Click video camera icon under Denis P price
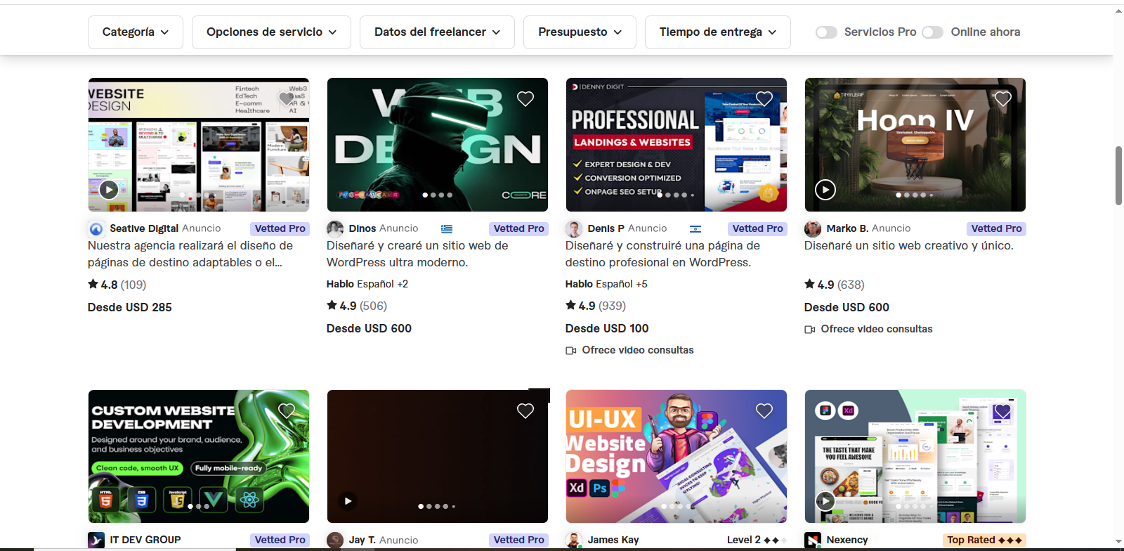The image size is (1124, 551). (570, 351)
